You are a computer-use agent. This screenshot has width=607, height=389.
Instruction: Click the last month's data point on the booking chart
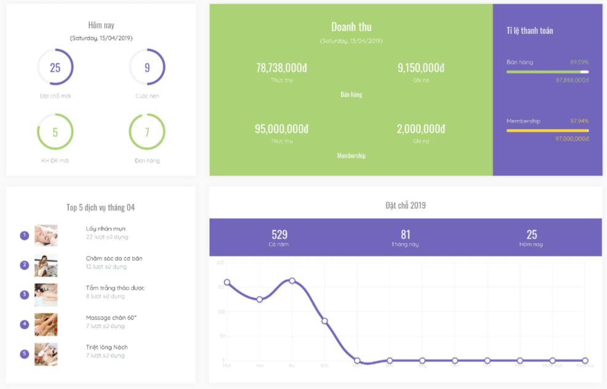tap(585, 360)
